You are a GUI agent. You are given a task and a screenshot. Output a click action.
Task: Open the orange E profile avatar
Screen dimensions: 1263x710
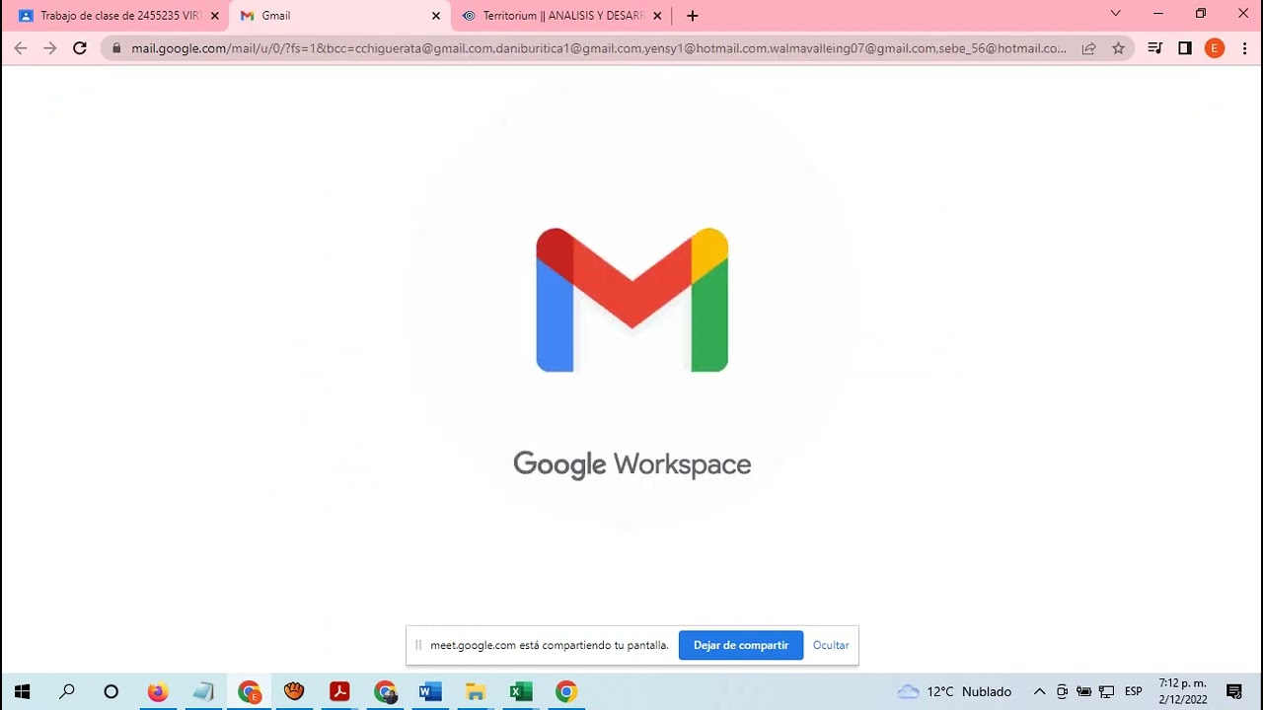[1215, 48]
